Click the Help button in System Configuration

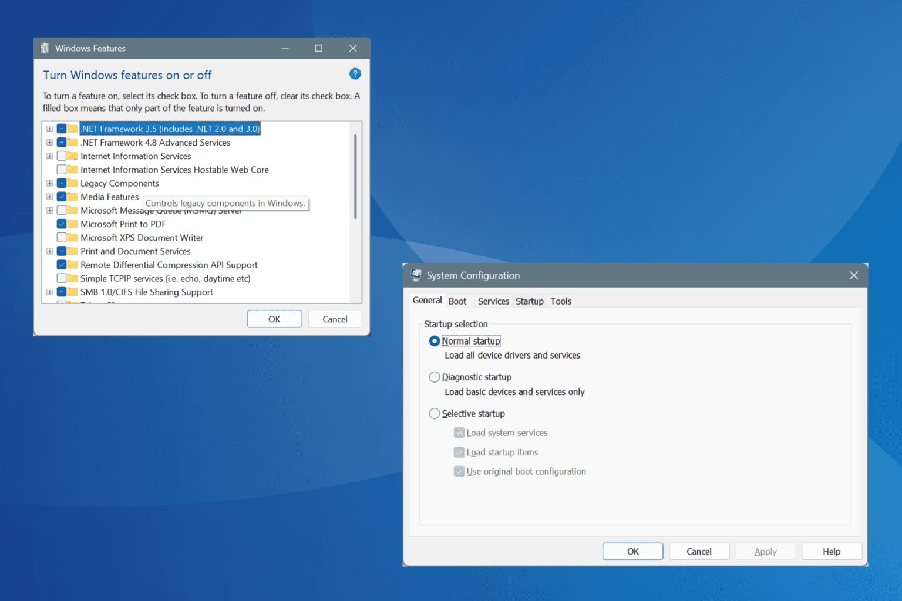(832, 551)
